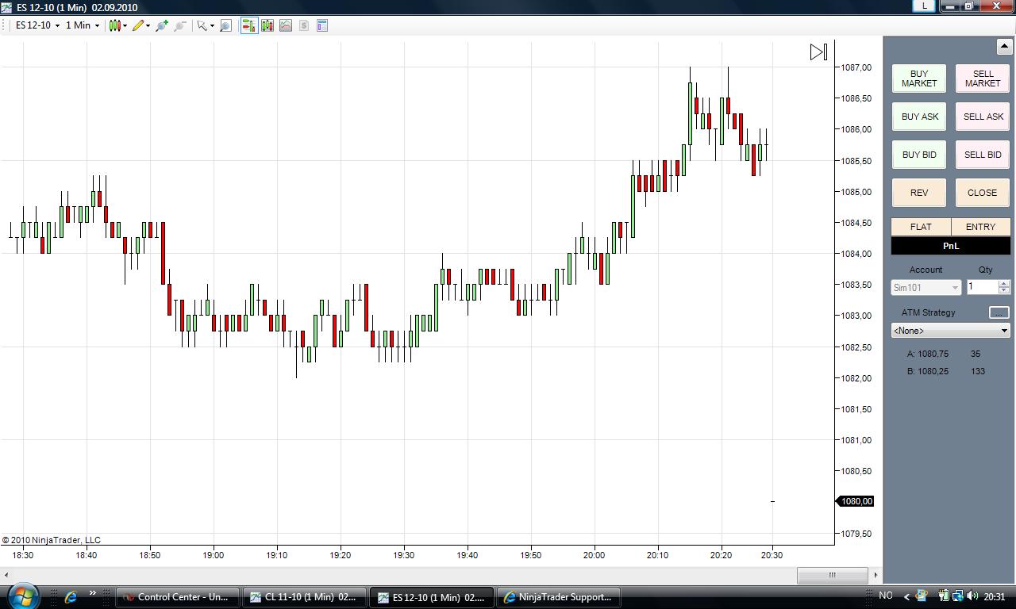Click the PnL display bar

(951, 246)
